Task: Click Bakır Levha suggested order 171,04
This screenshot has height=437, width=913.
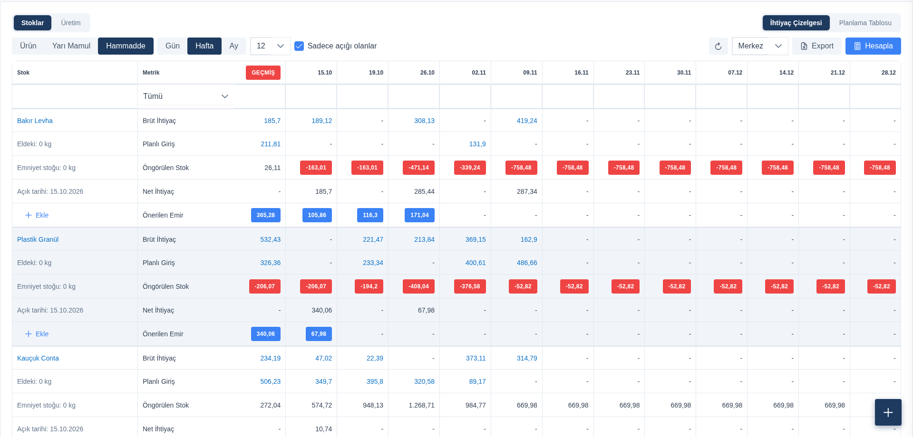Action: click(x=419, y=215)
